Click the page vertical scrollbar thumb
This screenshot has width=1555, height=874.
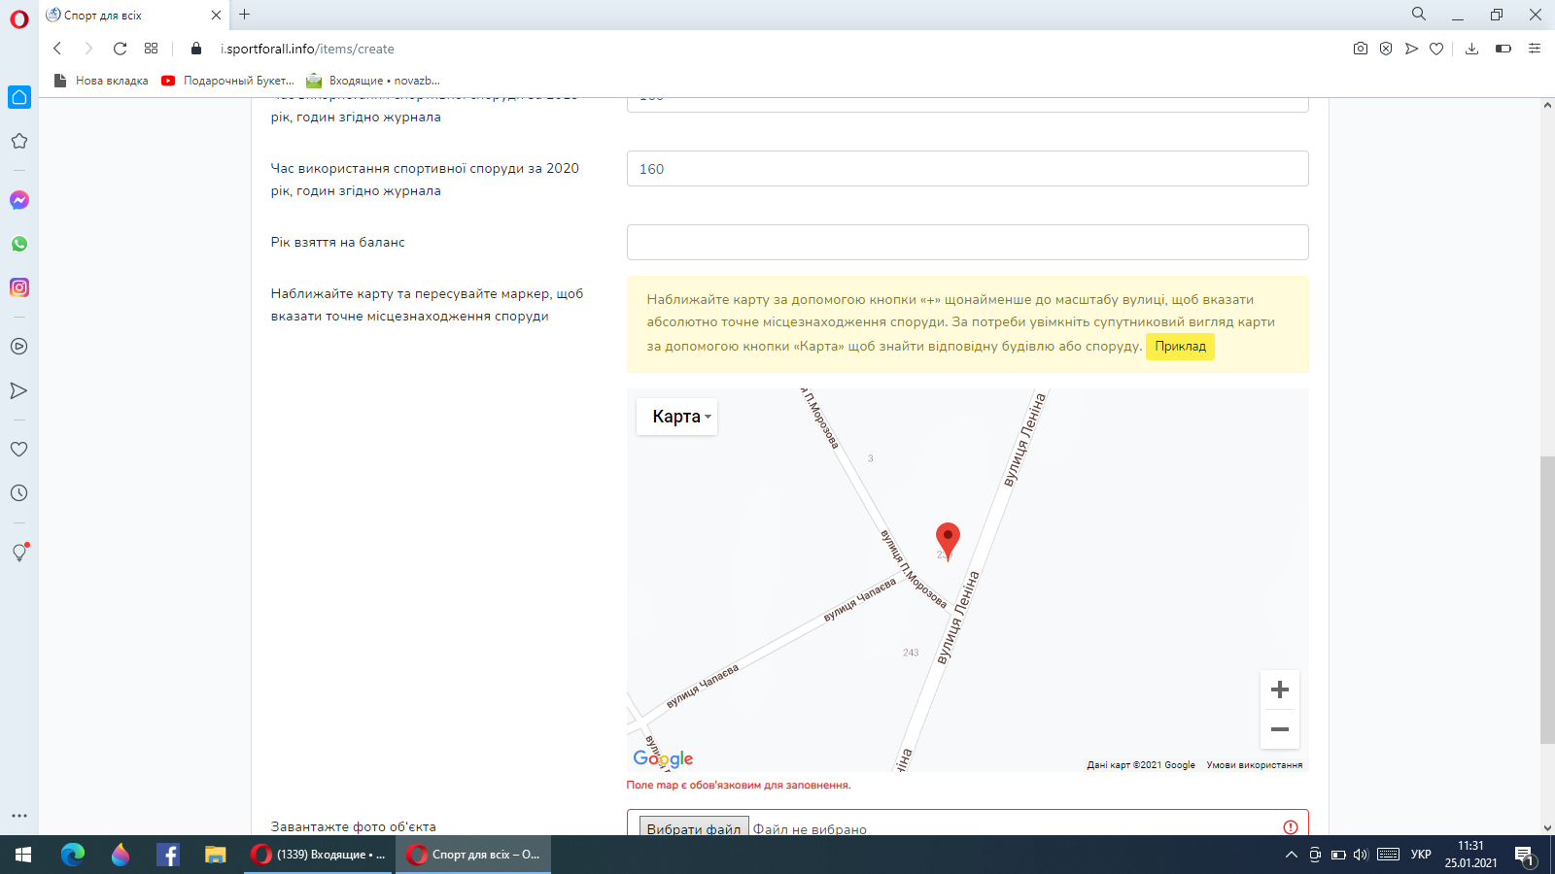click(x=1547, y=598)
